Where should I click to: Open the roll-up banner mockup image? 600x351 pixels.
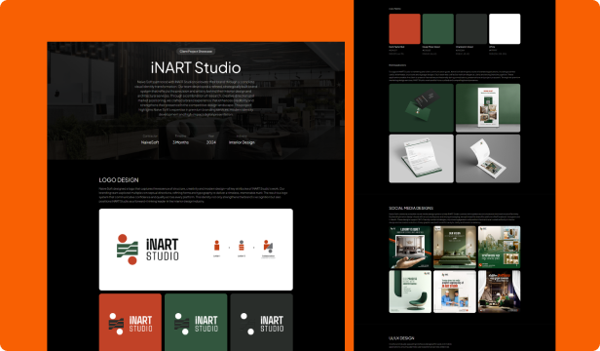tap(488, 108)
